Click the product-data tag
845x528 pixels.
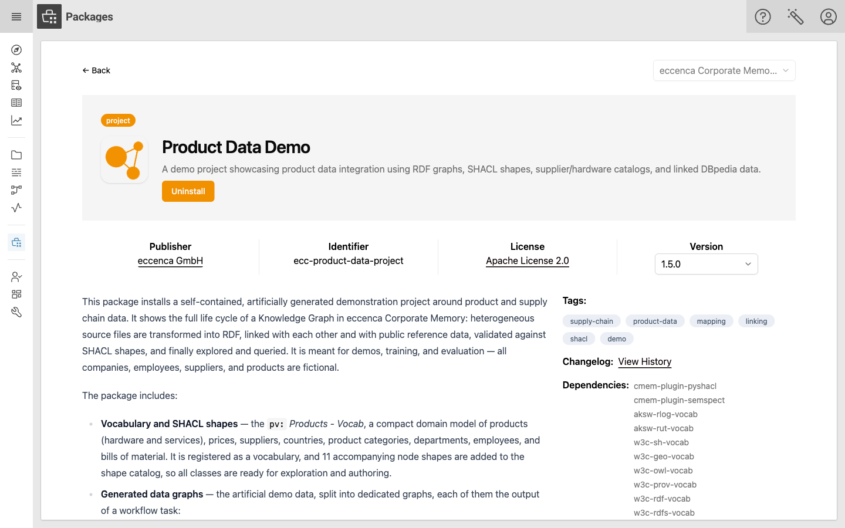click(x=655, y=321)
